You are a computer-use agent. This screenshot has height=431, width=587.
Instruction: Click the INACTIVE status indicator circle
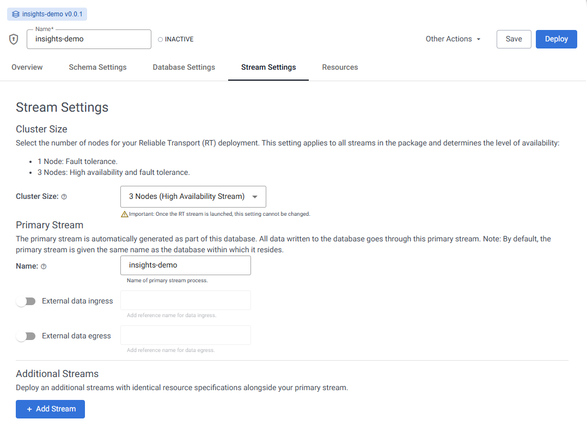tap(160, 39)
